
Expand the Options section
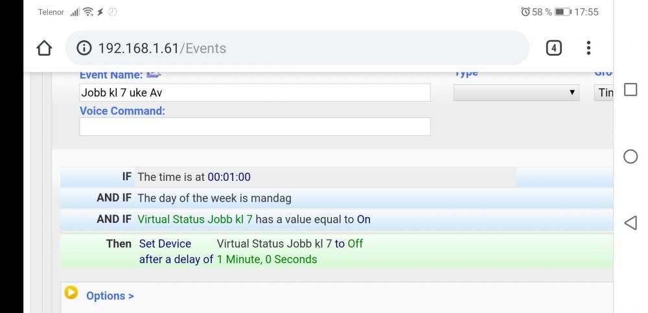[110, 296]
